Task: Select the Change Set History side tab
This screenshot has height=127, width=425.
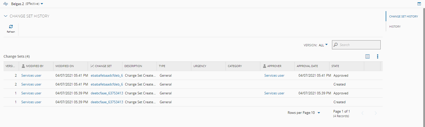Action: (403, 16)
